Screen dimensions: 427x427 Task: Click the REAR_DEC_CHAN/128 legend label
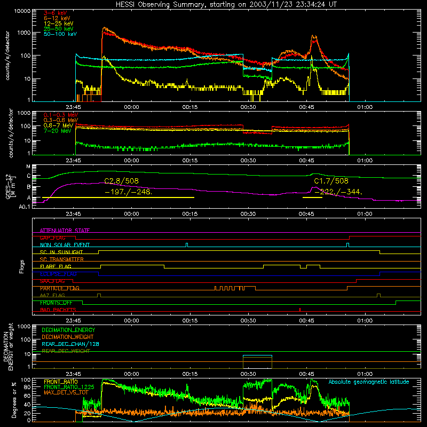point(70,344)
